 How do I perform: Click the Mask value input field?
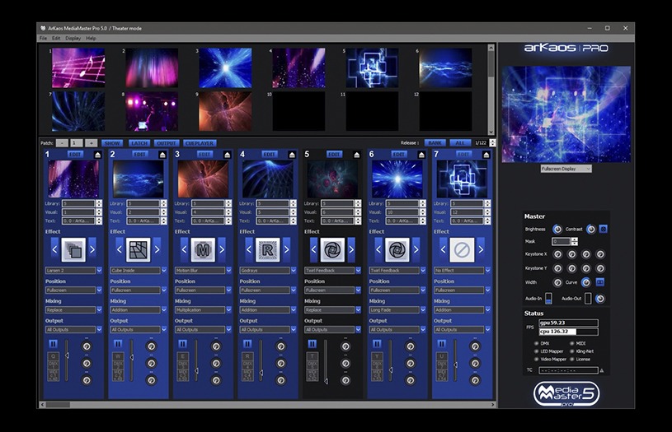[561, 242]
